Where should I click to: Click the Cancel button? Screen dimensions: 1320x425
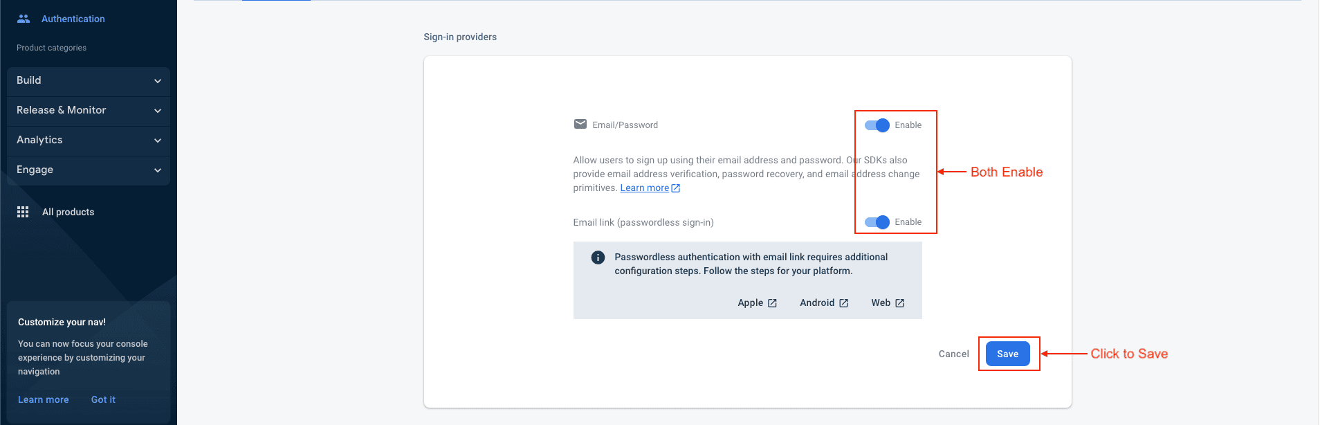[953, 354]
